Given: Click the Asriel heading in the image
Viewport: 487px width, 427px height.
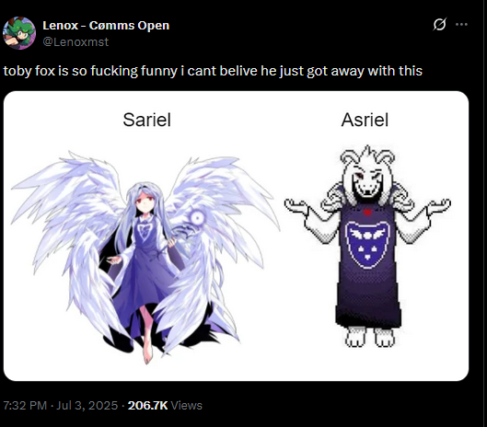Looking at the screenshot, I should (365, 120).
